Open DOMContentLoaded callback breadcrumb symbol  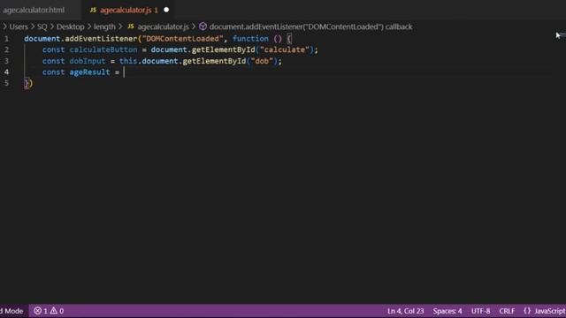pos(310,26)
